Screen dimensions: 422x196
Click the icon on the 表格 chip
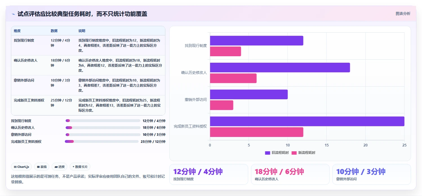click(x=38, y=167)
